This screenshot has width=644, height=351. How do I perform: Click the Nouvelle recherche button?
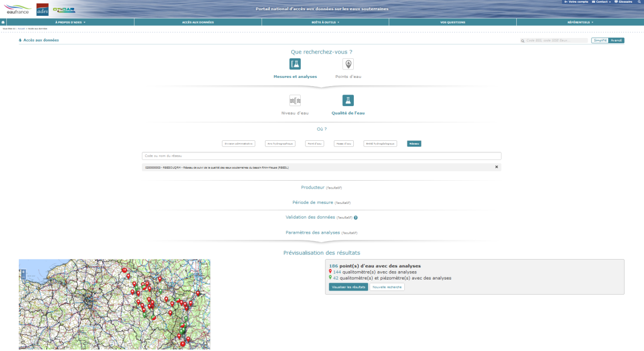click(x=387, y=287)
